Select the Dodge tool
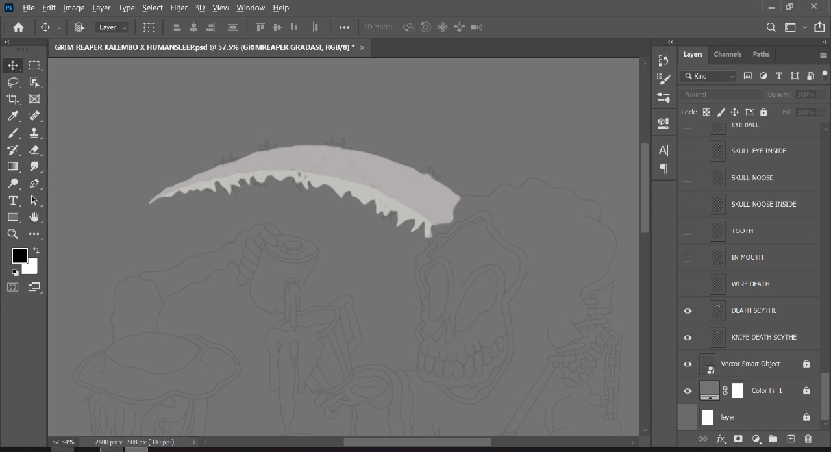This screenshot has width=831, height=452. coord(13,183)
